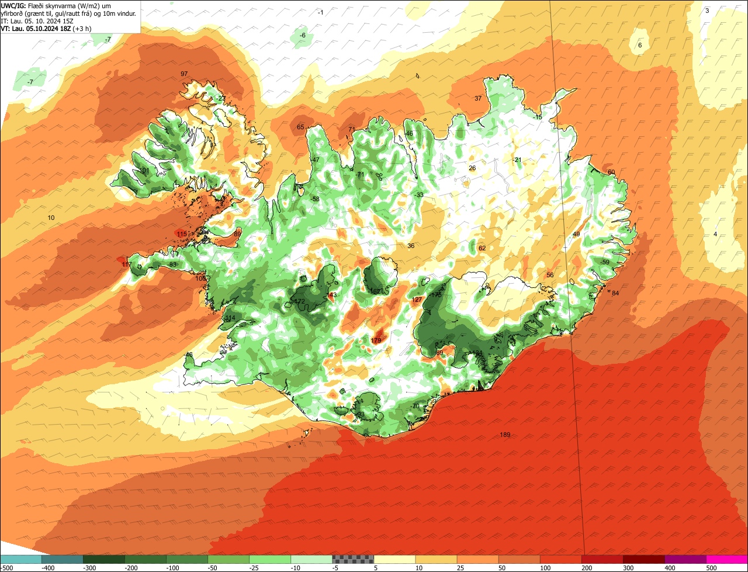Click map value "84" off southeast coast

tap(615, 293)
